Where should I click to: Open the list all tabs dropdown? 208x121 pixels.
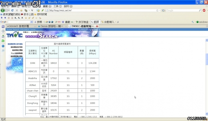(207, 26)
